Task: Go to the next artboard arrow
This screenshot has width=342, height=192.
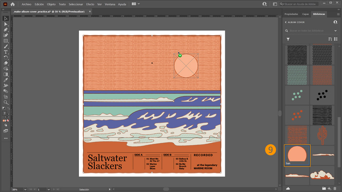Action: point(54,190)
